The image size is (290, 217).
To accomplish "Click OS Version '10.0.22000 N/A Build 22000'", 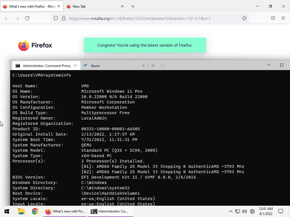I will coord(114,97).
